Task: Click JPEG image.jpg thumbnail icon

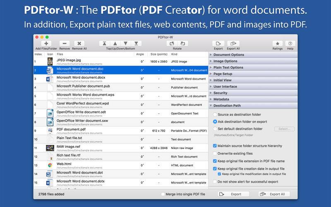Action: [50, 61]
